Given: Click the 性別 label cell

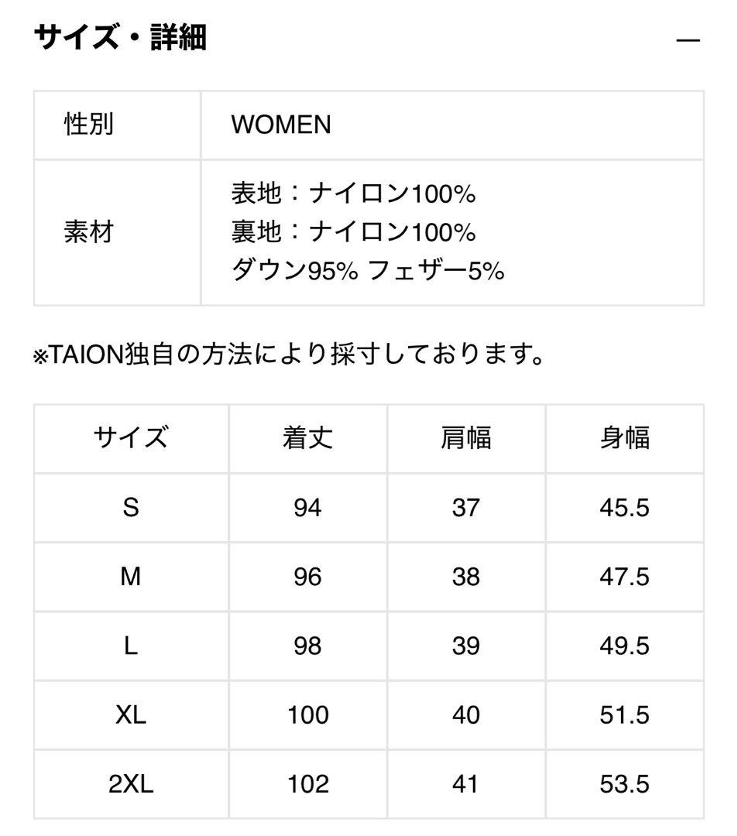Looking at the screenshot, I should [x=87, y=125].
